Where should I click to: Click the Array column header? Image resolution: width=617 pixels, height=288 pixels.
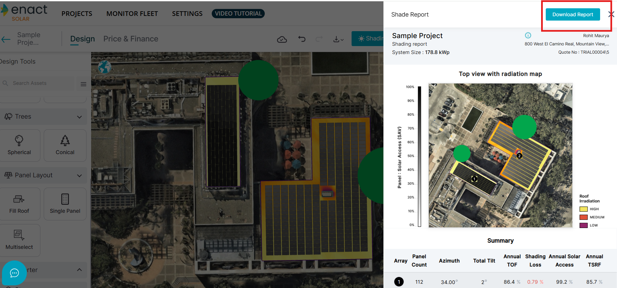click(x=401, y=261)
